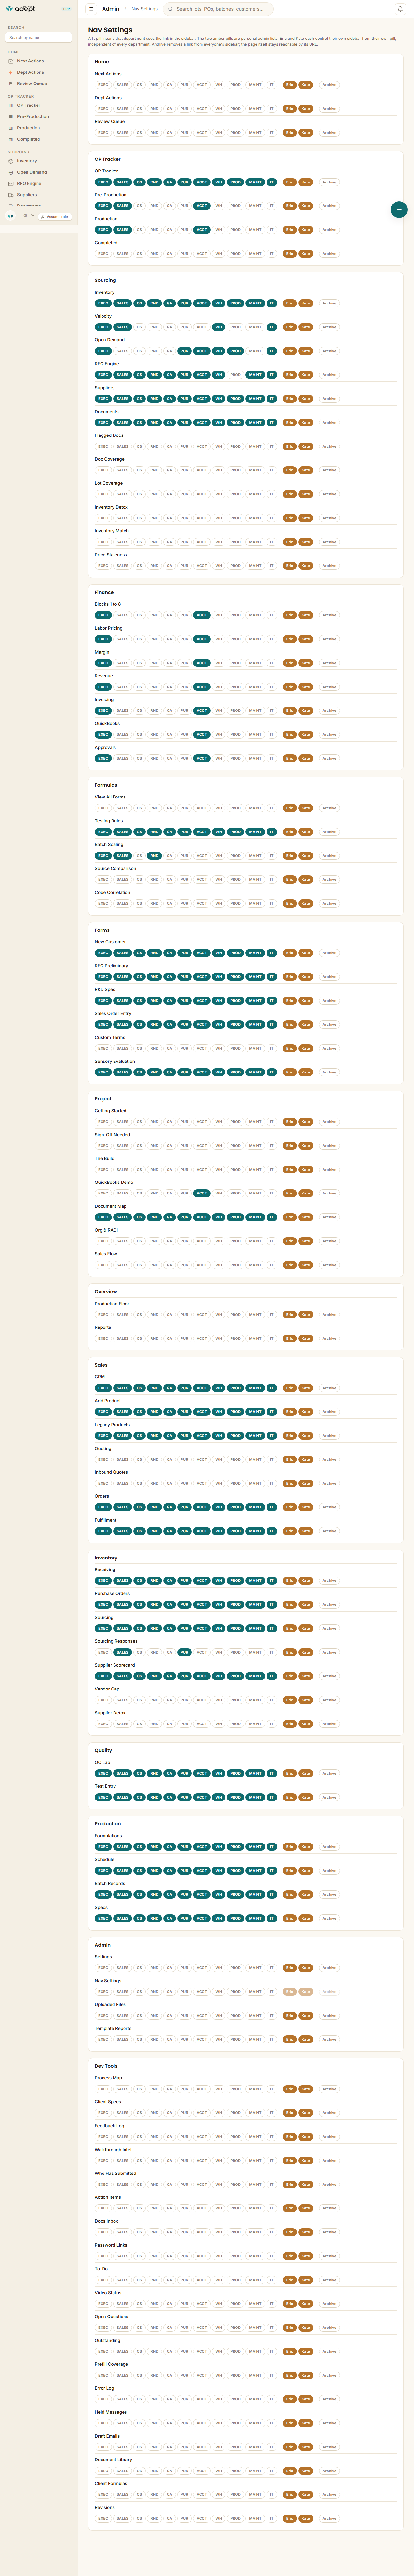Enable EXEC pill for the Process Map row
414x2576 pixels.
[x=103, y=2089]
